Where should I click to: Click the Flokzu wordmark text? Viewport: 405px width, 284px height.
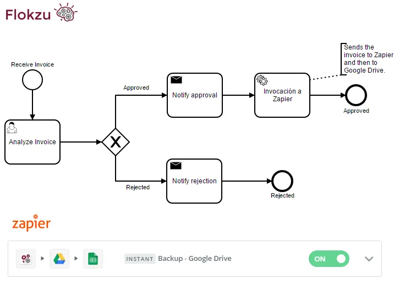[x=28, y=15]
